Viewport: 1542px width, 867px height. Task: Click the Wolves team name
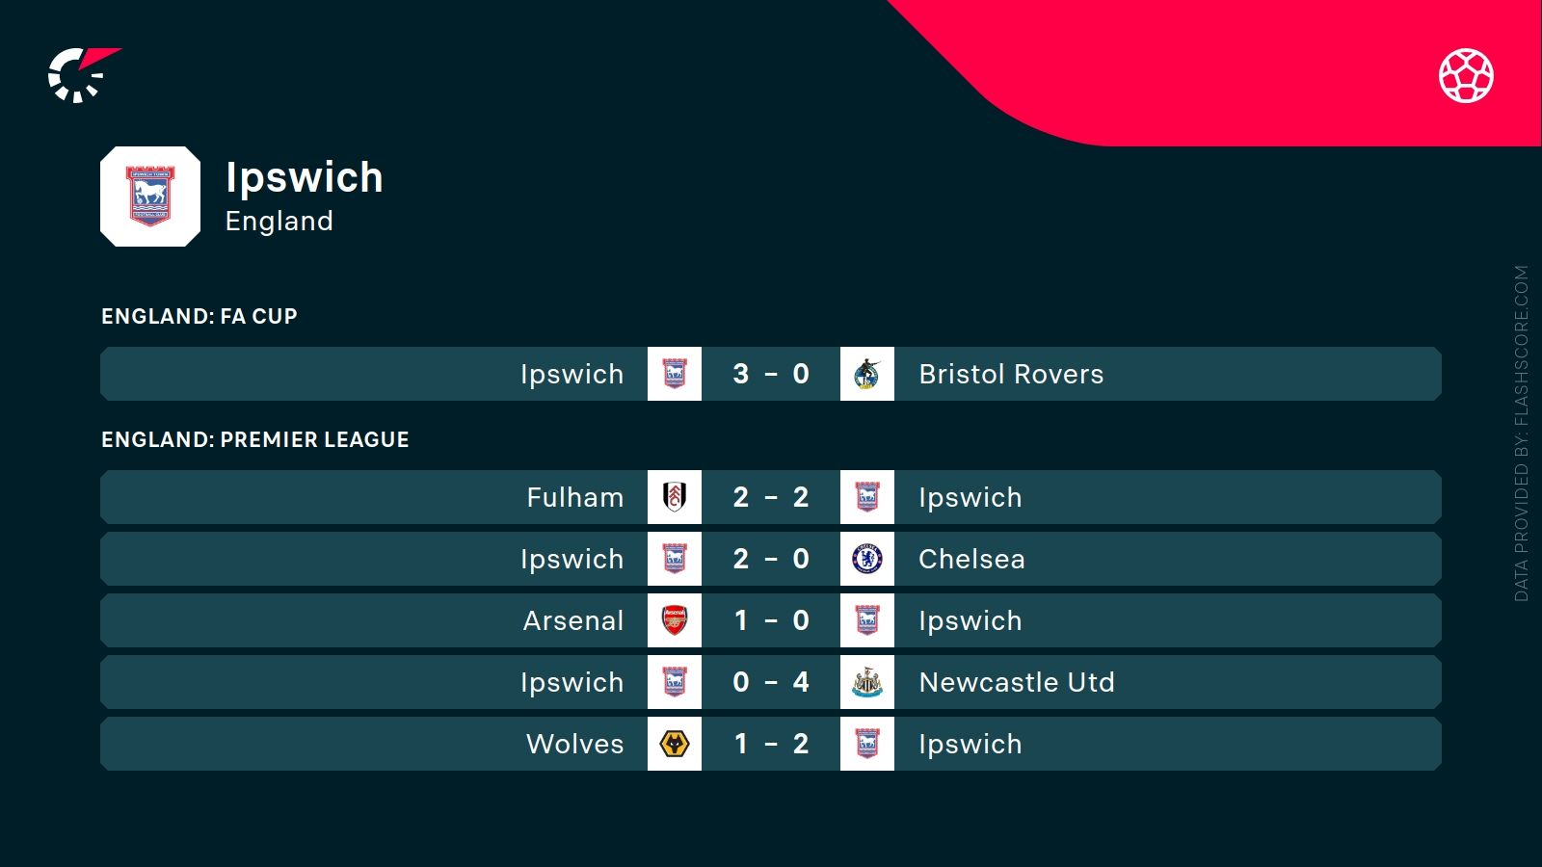pyautogui.click(x=575, y=744)
